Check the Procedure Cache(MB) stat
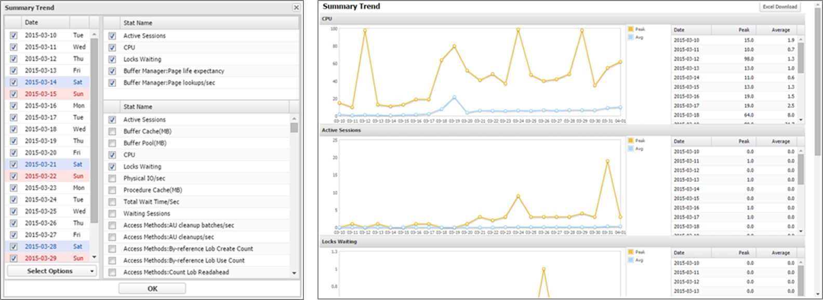 [112, 190]
